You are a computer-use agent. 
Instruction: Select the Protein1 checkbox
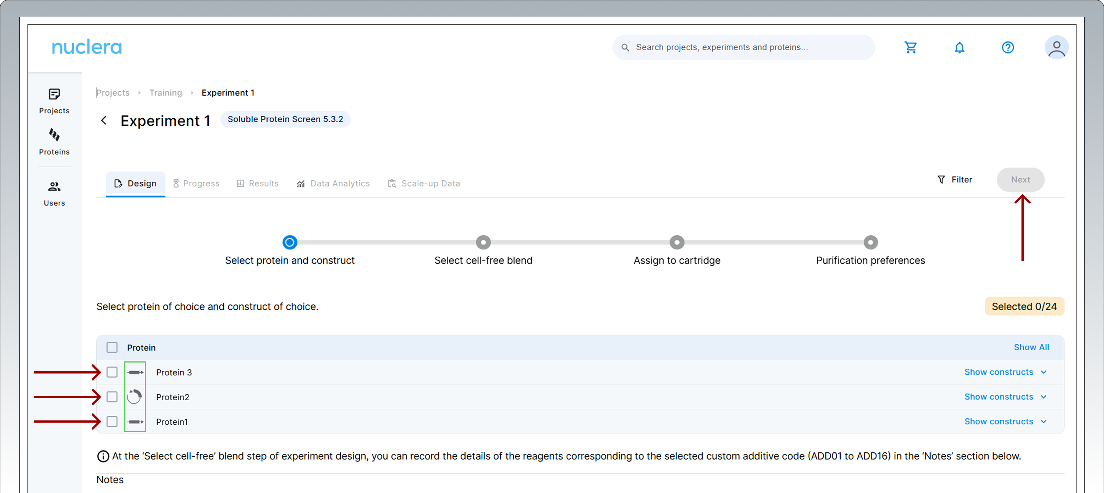[112, 422]
